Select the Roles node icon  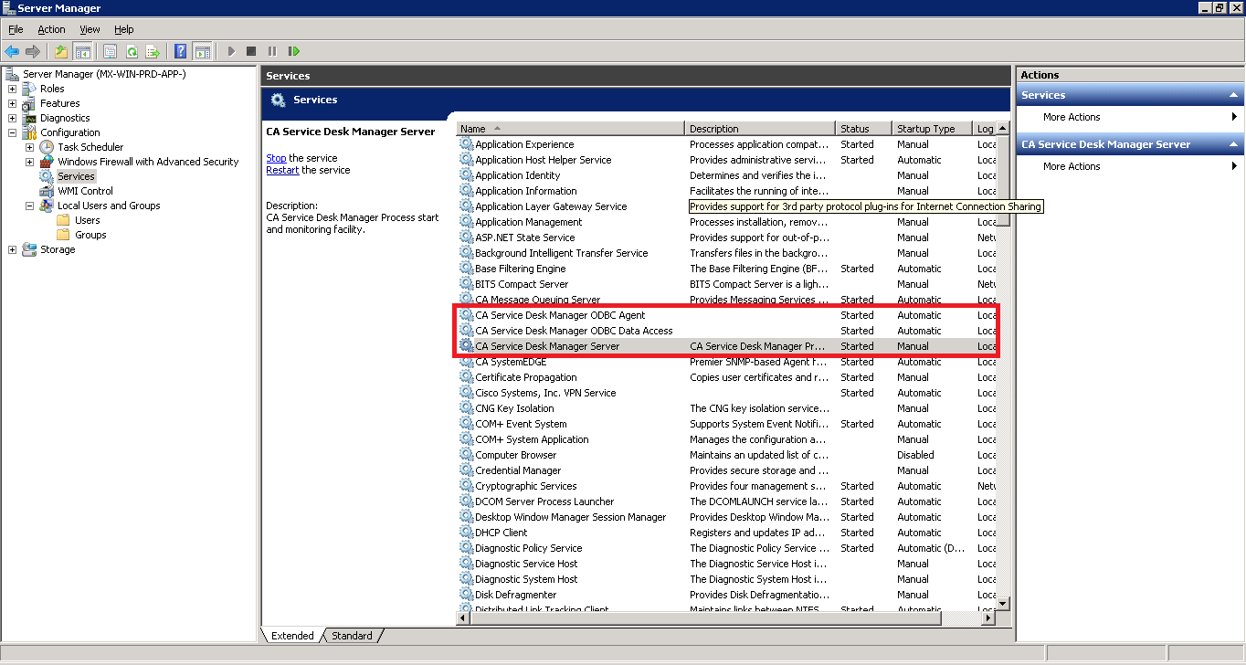(29, 89)
